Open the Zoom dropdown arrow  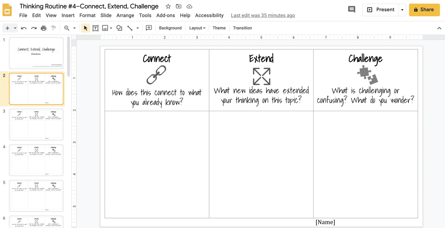click(x=74, y=28)
